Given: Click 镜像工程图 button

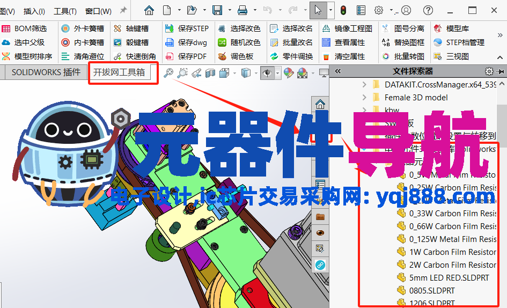Looking at the screenshot, I should (347, 28).
